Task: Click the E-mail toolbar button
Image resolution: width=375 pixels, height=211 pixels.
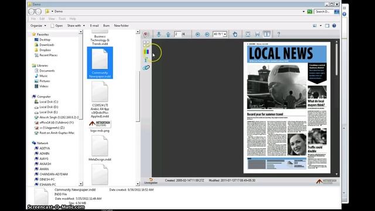Action: pyautogui.click(x=94, y=26)
